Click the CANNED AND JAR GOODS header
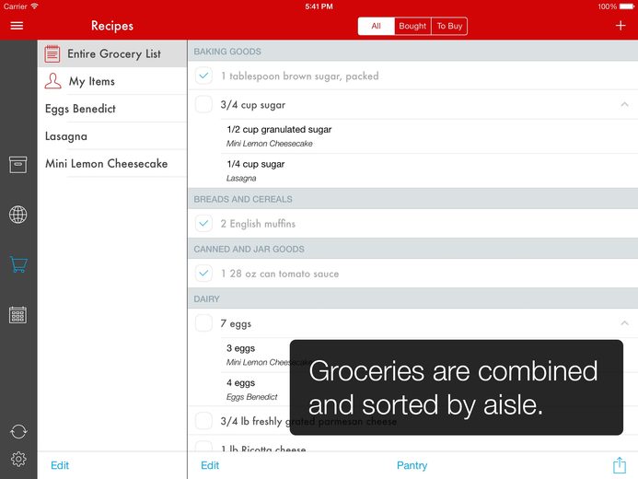The image size is (638, 479). [x=413, y=249]
